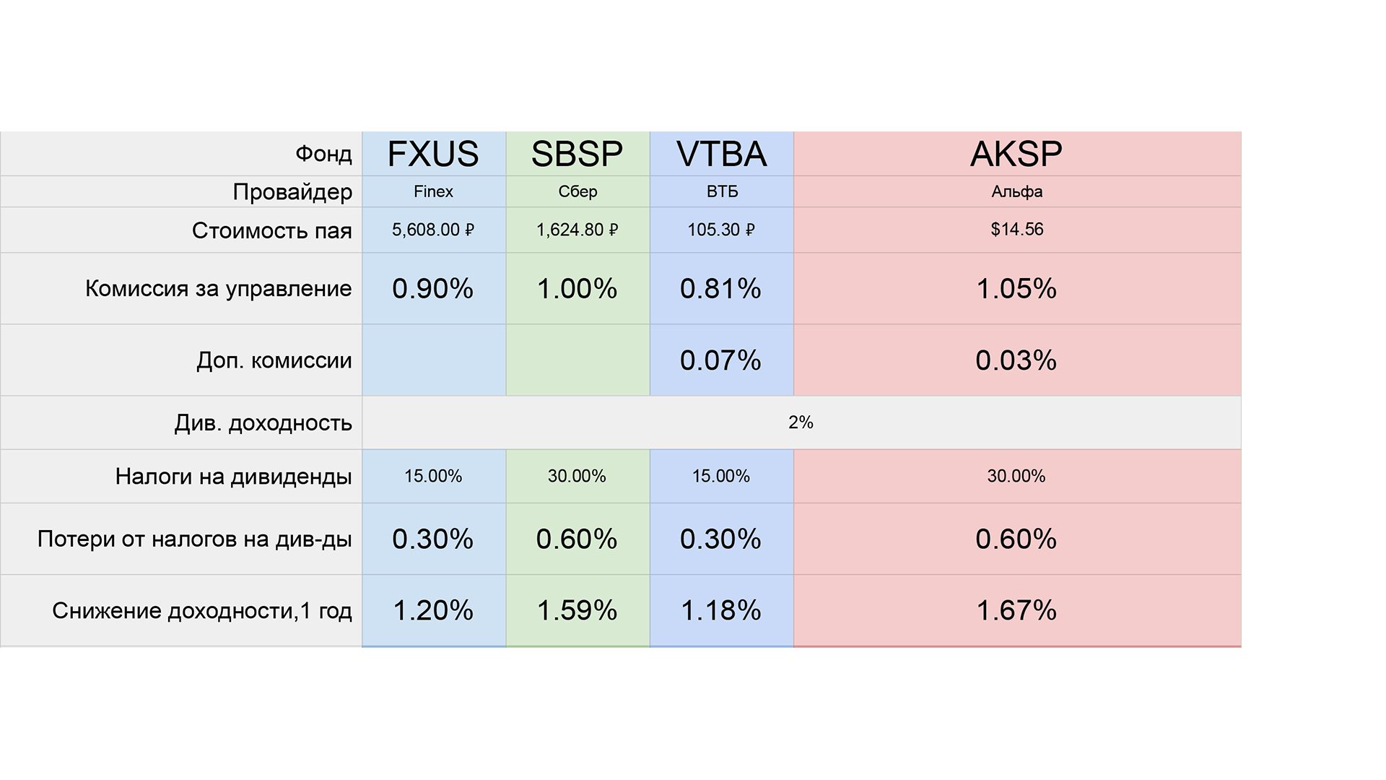Screen dimensions: 1386x780
Task: Select the 105.30 ₽ share price cell
Action: 721,230
